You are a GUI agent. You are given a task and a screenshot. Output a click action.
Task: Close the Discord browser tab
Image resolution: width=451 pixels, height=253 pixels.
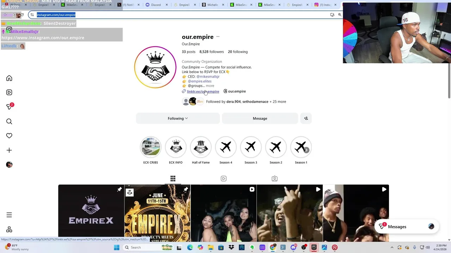point(167,5)
